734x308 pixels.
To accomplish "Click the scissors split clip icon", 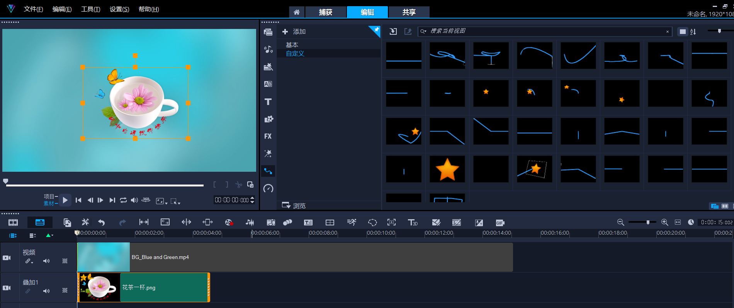I will (x=239, y=185).
